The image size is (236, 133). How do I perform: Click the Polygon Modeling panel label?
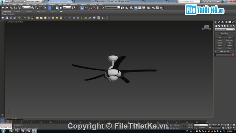(8, 14)
